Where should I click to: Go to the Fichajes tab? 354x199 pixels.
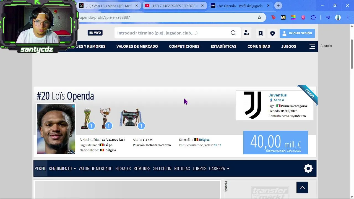coord(123,169)
